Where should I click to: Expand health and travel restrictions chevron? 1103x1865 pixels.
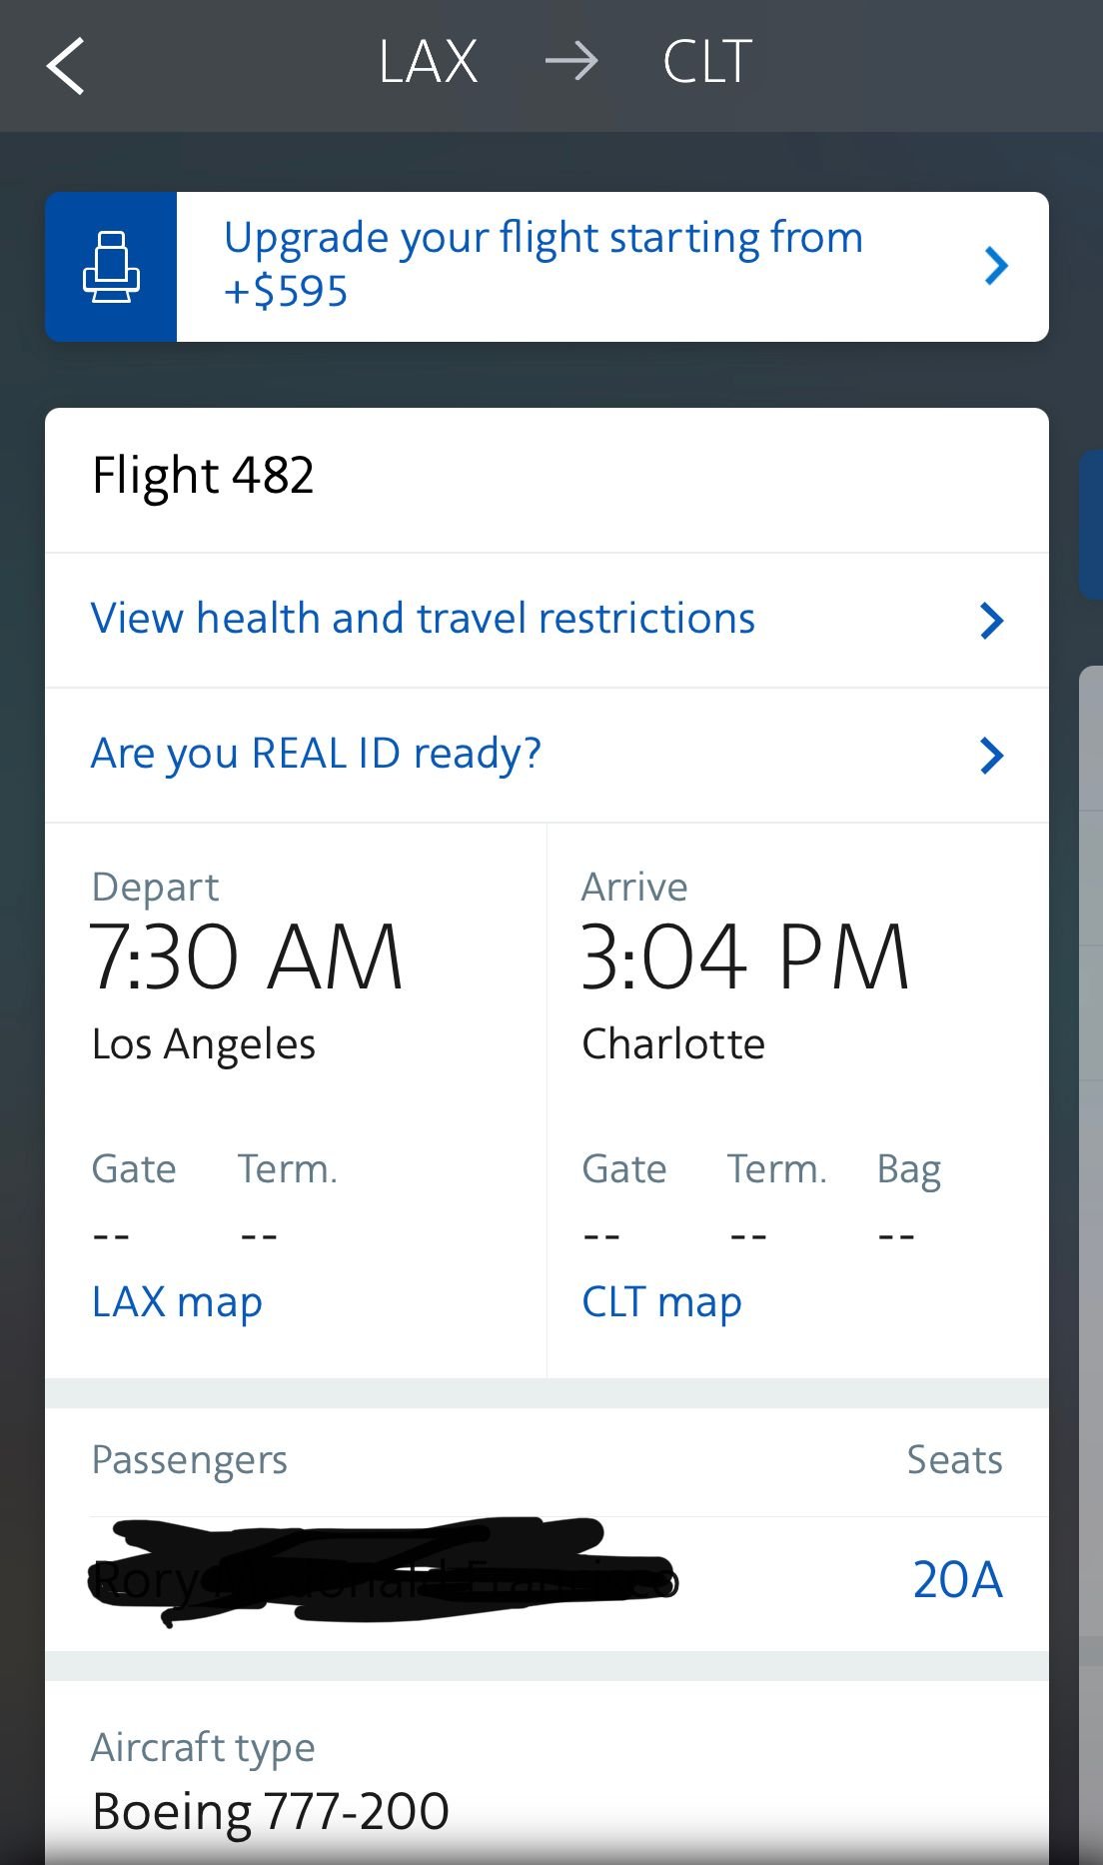[x=991, y=621]
